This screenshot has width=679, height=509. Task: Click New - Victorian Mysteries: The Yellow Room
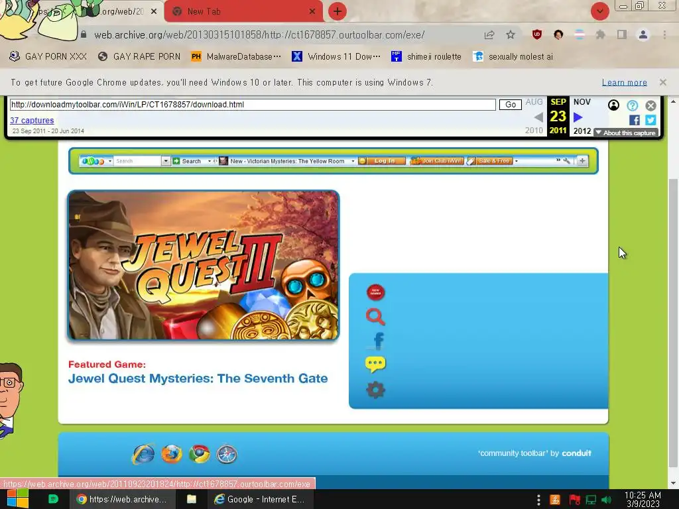tap(282, 161)
